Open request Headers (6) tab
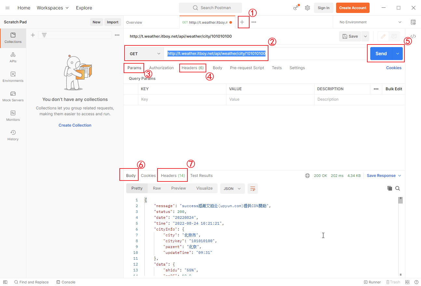 [x=193, y=68]
